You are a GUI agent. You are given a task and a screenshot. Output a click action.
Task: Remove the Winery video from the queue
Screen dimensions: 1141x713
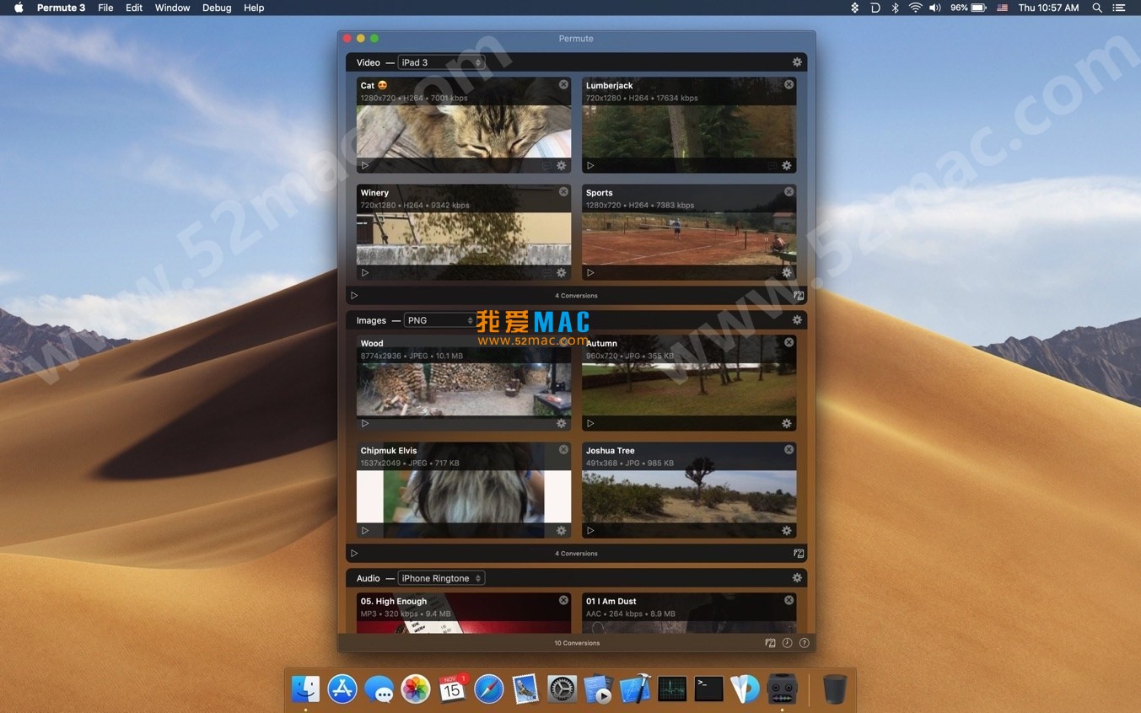[562, 191]
